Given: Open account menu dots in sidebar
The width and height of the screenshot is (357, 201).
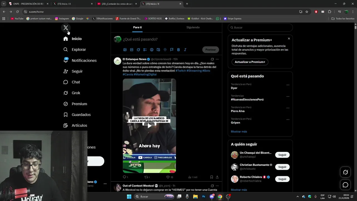Looking at the screenshot, I should [x=105, y=184].
